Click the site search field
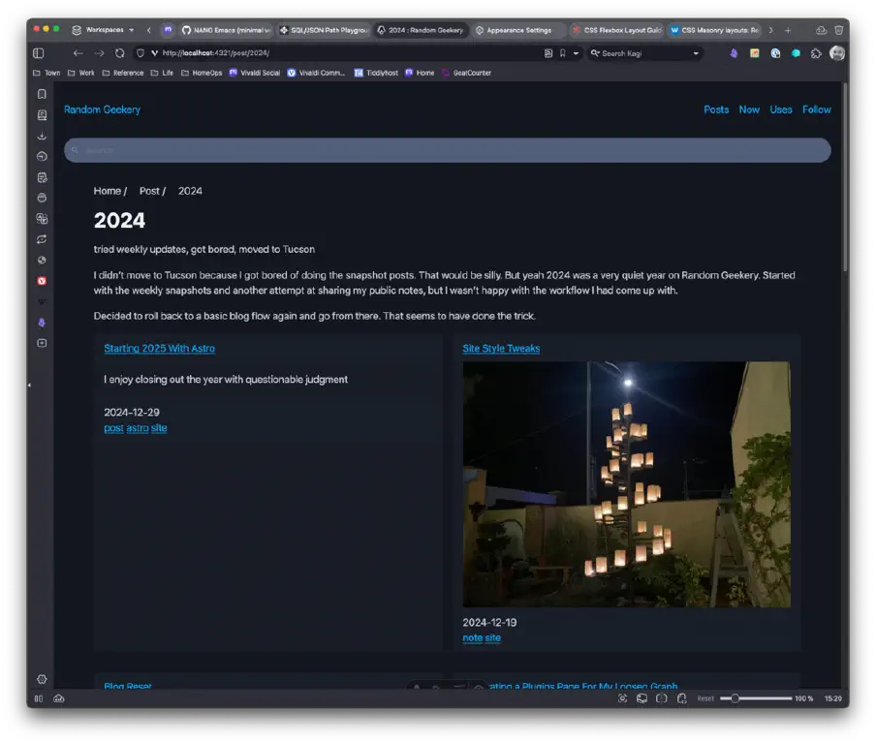 pyautogui.click(x=447, y=150)
